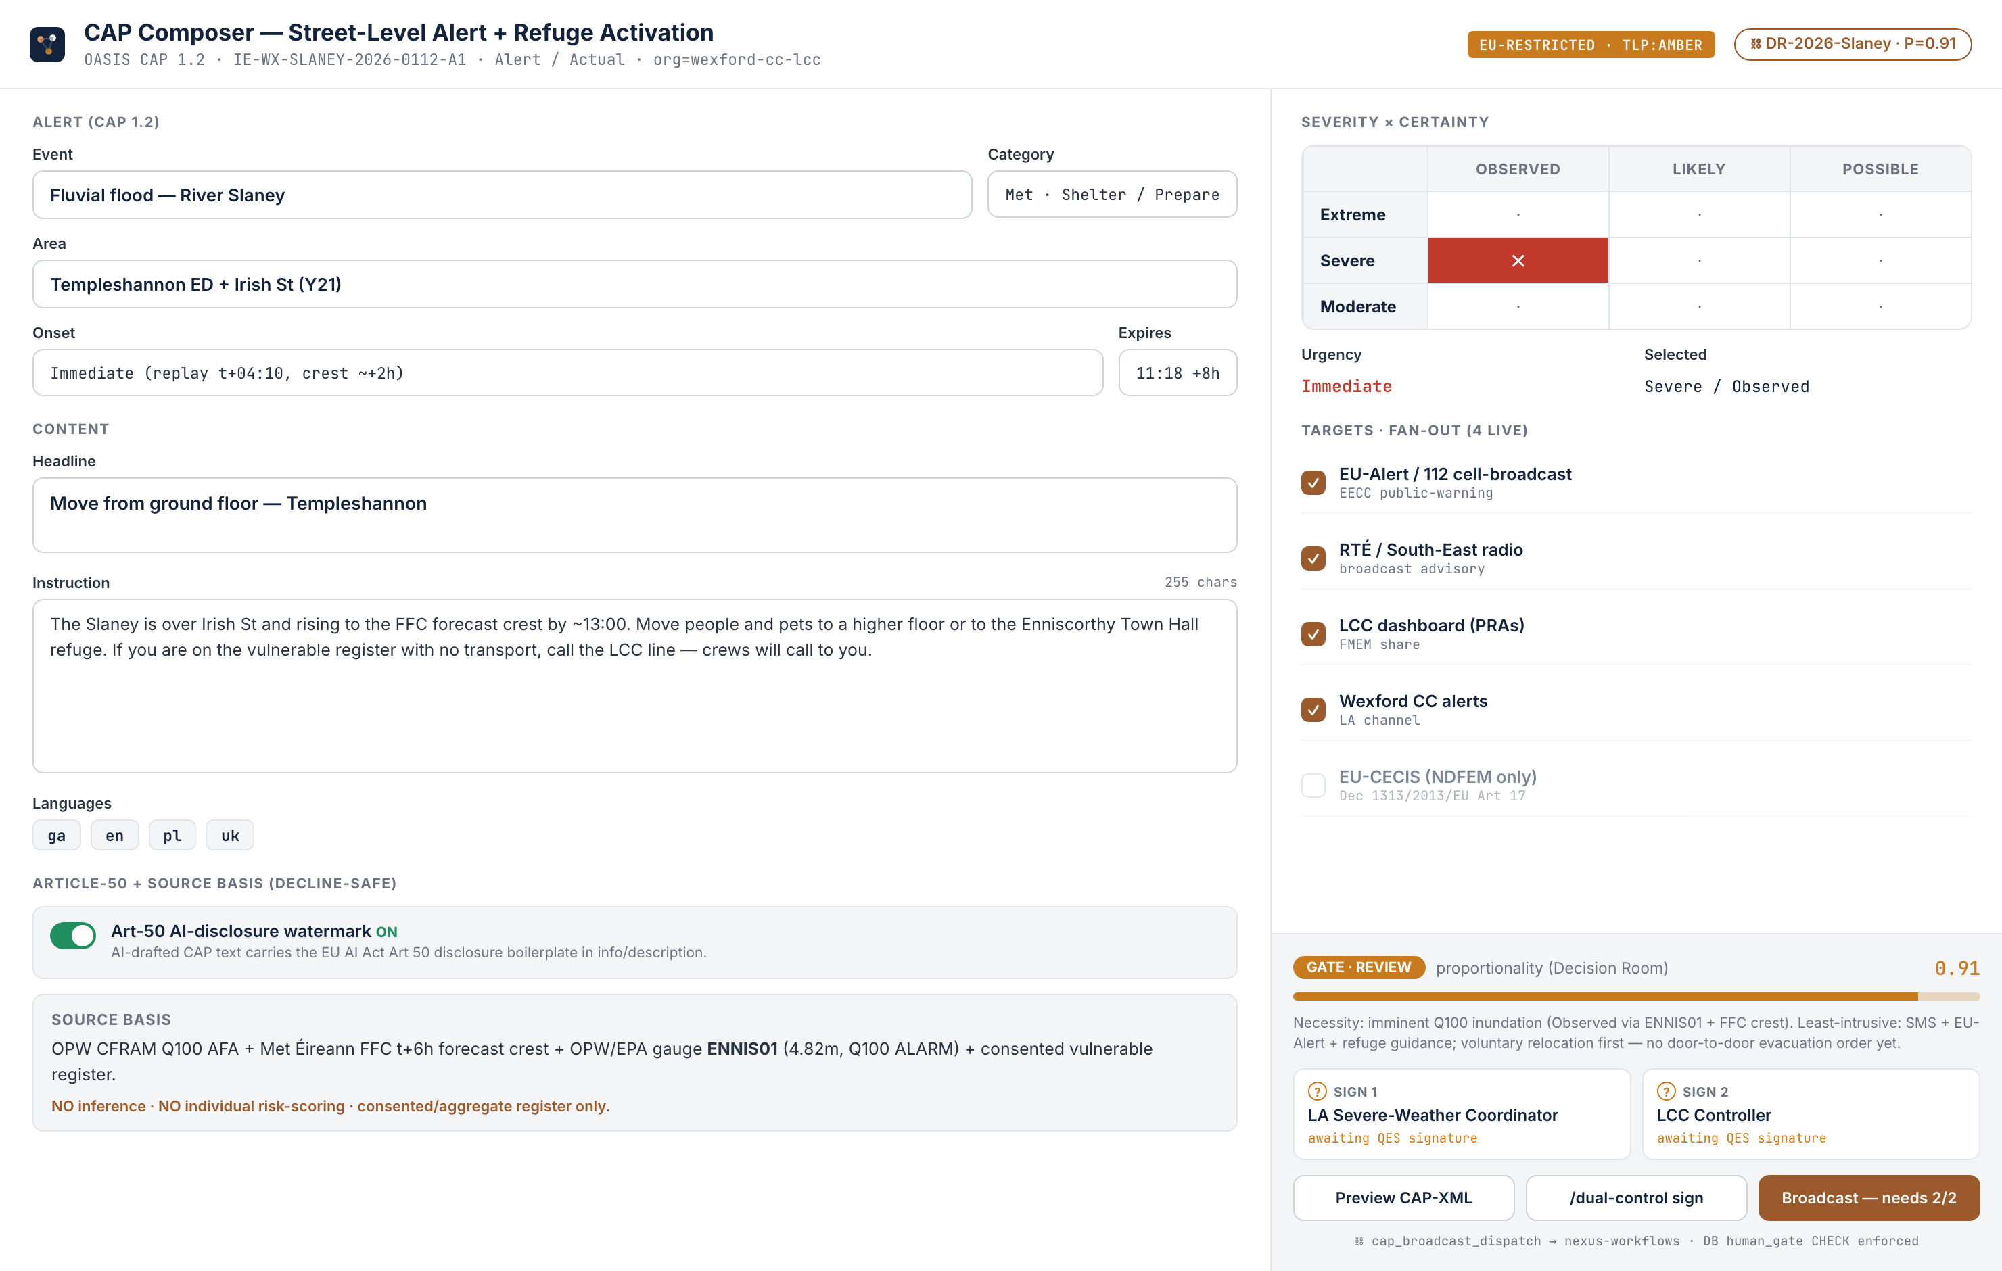Select the Moderate / Observed matrix cell
The height and width of the screenshot is (1271, 2002).
1517,306
